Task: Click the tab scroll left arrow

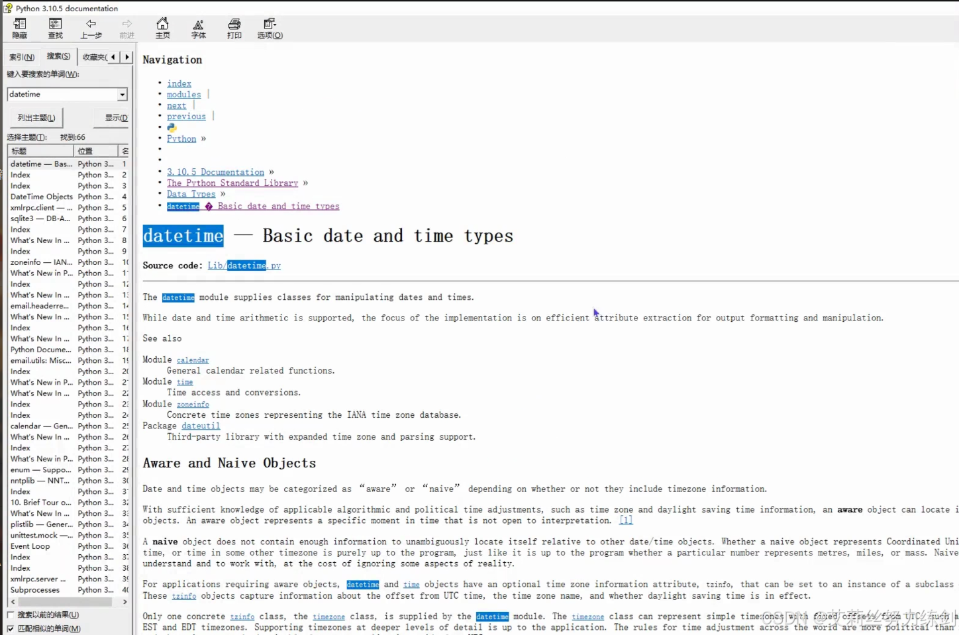Action: 113,57
